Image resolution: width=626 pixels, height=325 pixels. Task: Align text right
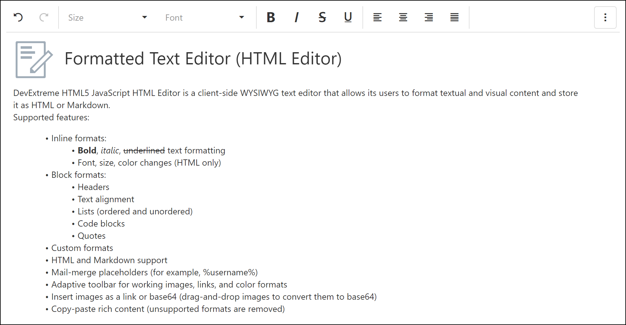click(x=429, y=17)
